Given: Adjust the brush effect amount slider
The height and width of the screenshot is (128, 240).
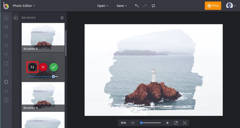Looking at the screenshot, I should click(x=53, y=76).
